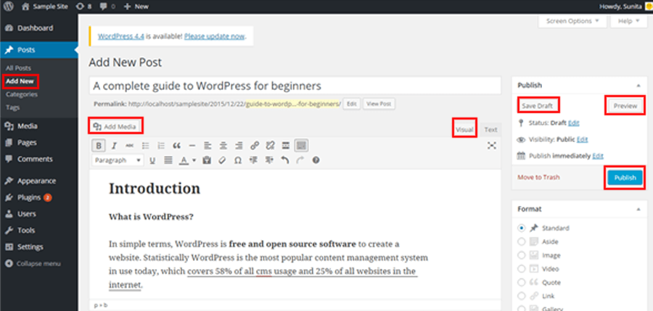Click the insert link icon
The image size is (653, 311).
tap(254, 146)
